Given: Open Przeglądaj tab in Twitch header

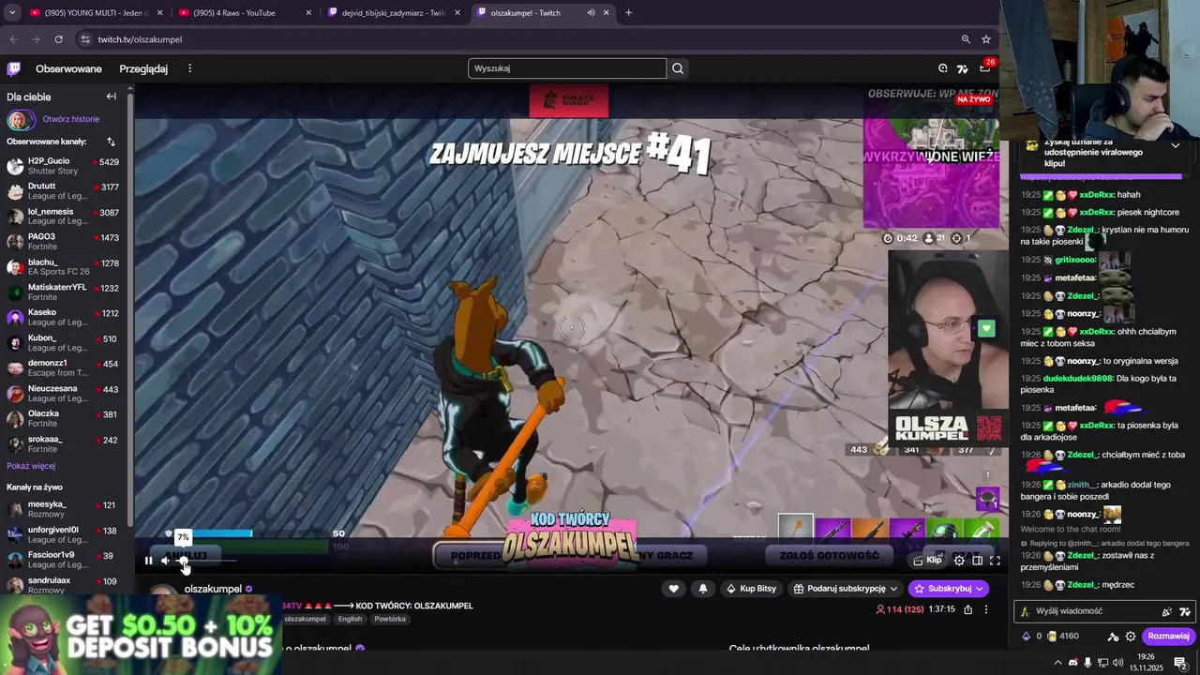Looking at the screenshot, I should pyautogui.click(x=143, y=68).
